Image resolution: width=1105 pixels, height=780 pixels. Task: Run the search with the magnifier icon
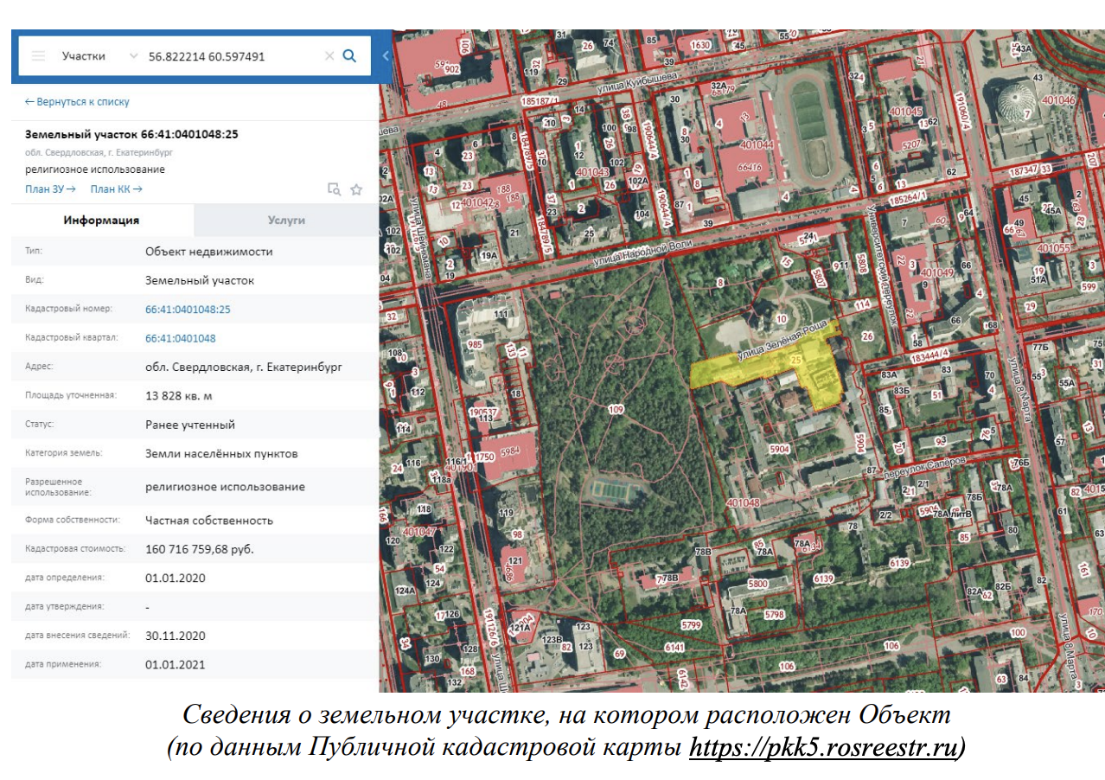(349, 56)
